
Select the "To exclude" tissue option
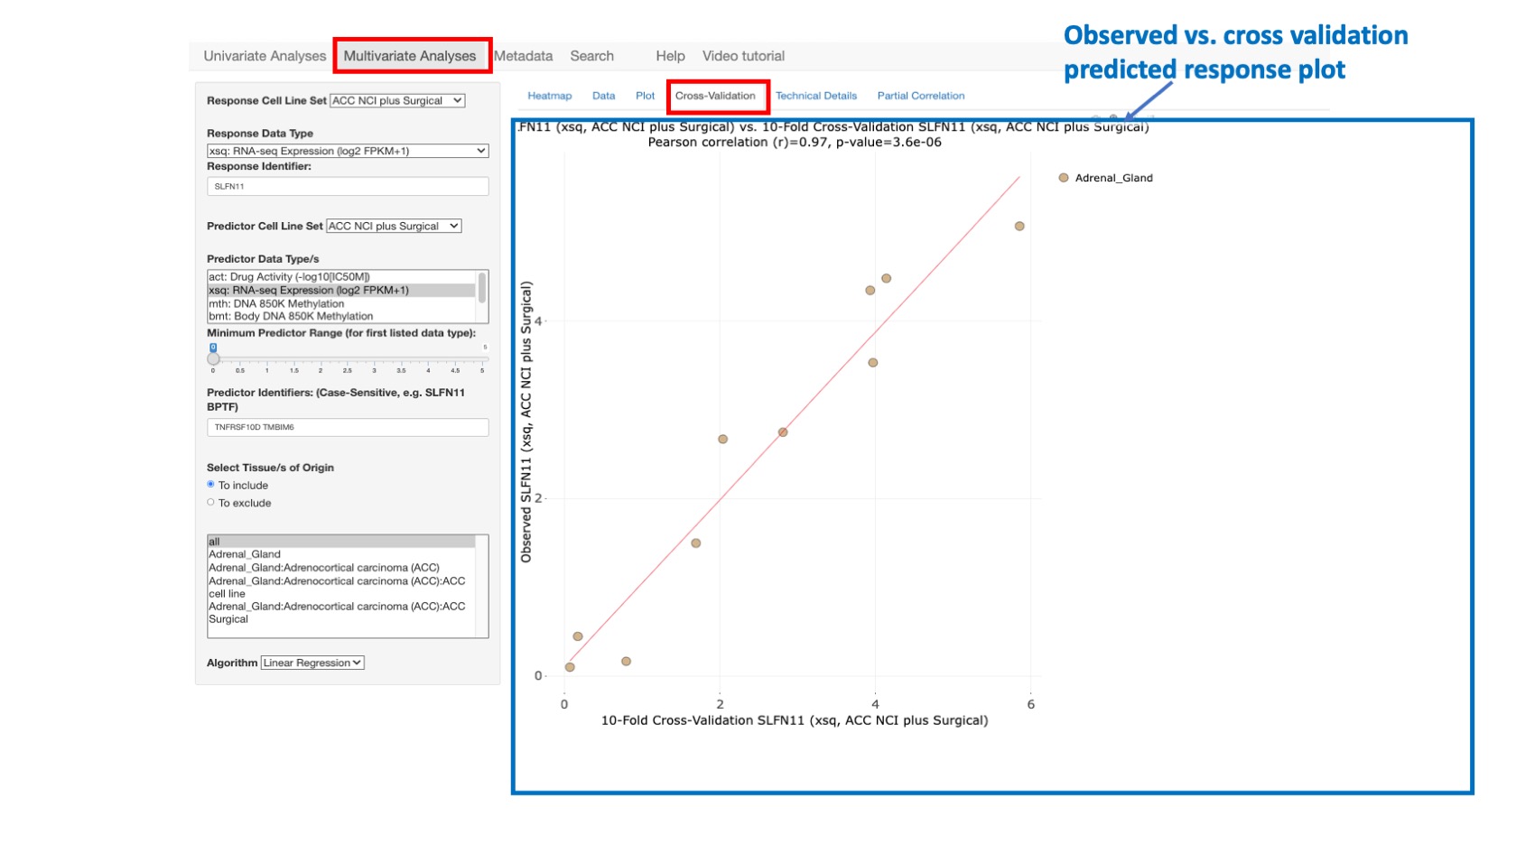click(210, 502)
